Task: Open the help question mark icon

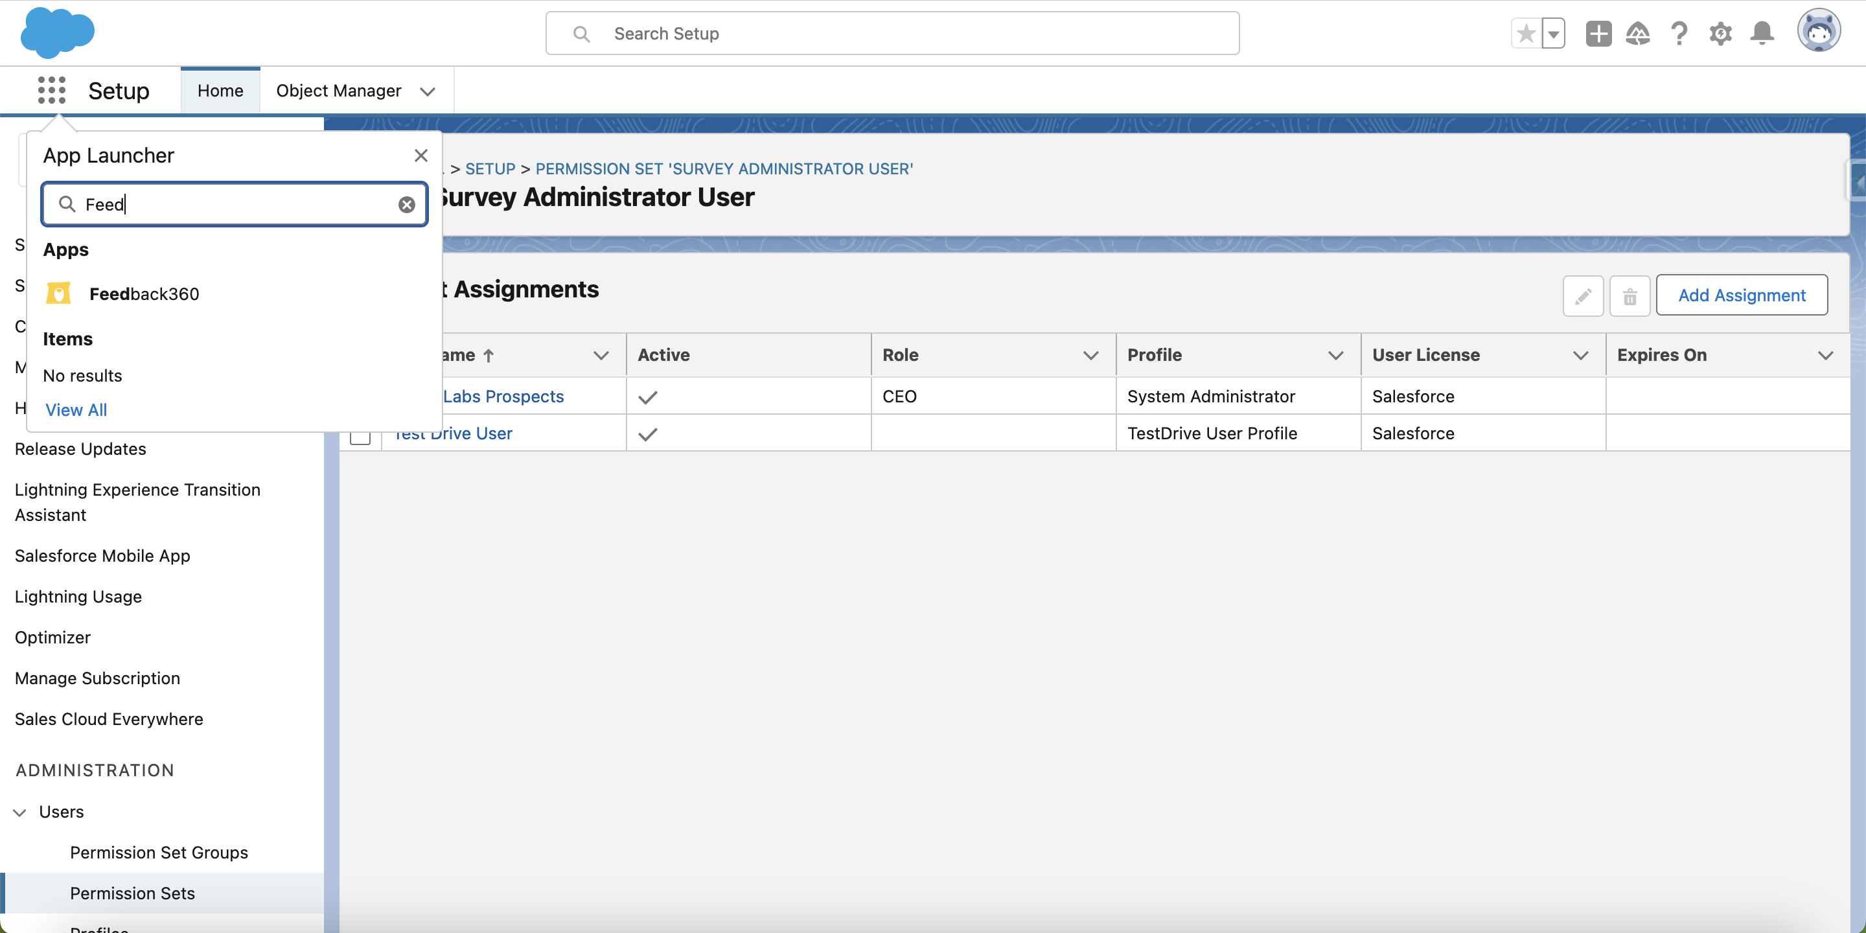Action: pyautogui.click(x=1679, y=33)
